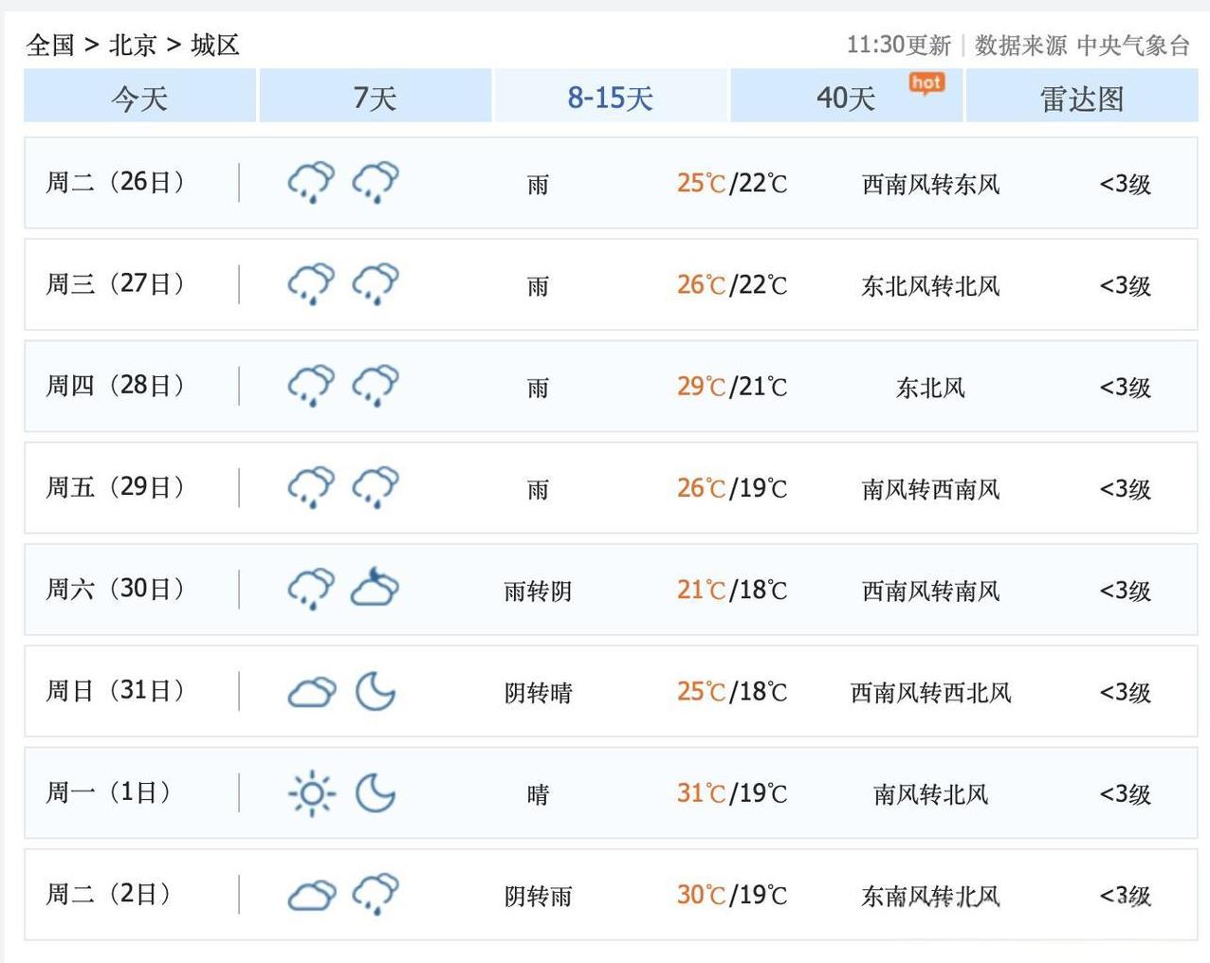
Task: Click night rain icon for 周二 2日
Action: click(376, 894)
